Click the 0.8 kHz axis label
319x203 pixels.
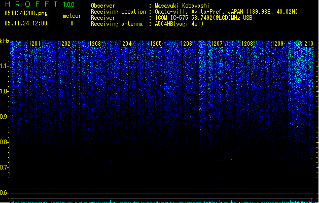(x=4, y=142)
